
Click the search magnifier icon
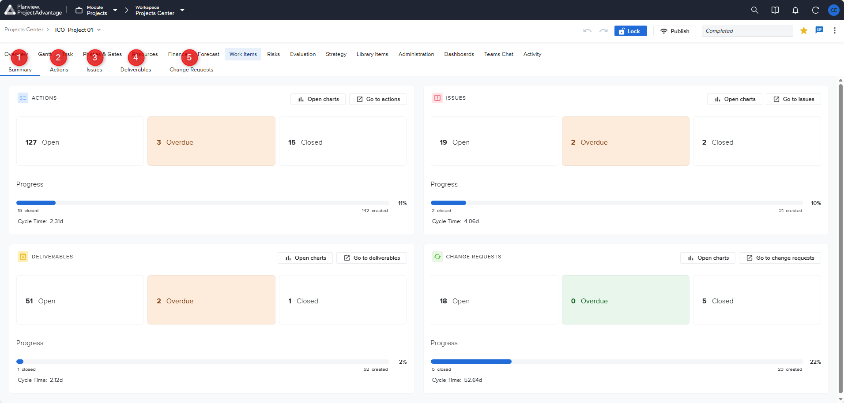click(x=754, y=10)
